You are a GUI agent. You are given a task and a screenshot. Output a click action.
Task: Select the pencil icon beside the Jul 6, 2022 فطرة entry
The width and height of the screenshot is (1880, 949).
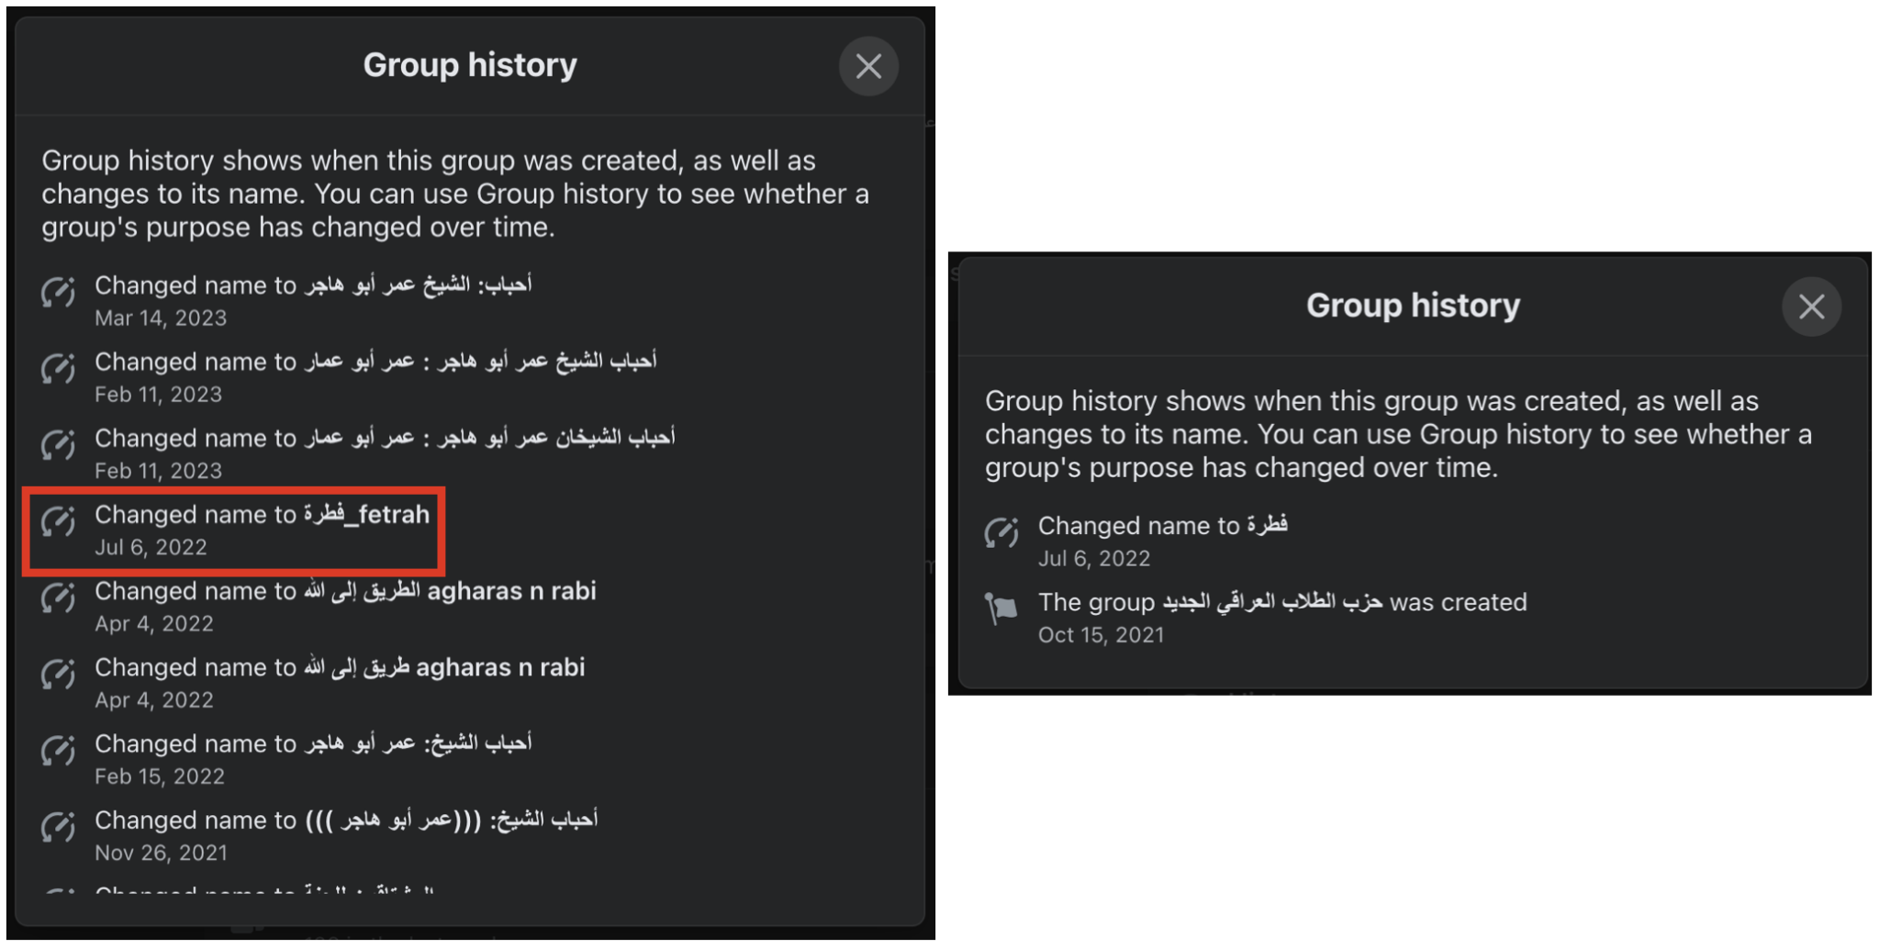pyautogui.click(x=1002, y=532)
